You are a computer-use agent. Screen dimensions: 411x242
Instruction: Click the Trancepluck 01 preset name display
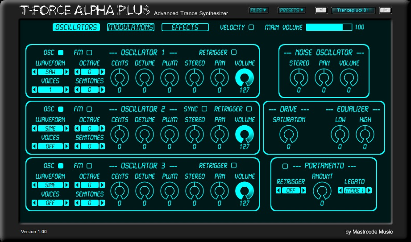tap(353, 10)
